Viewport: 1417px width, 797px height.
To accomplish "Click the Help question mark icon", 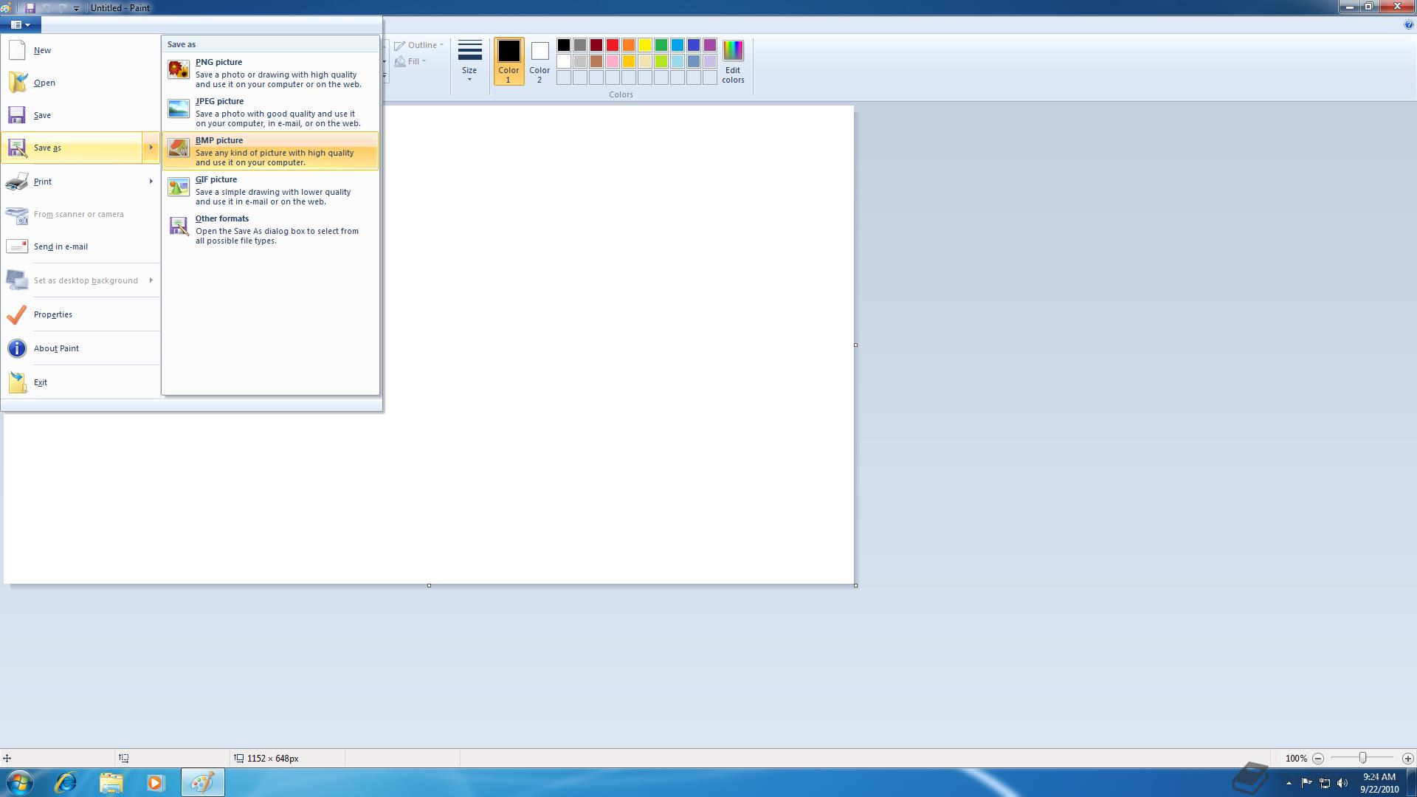I will pyautogui.click(x=1408, y=24).
